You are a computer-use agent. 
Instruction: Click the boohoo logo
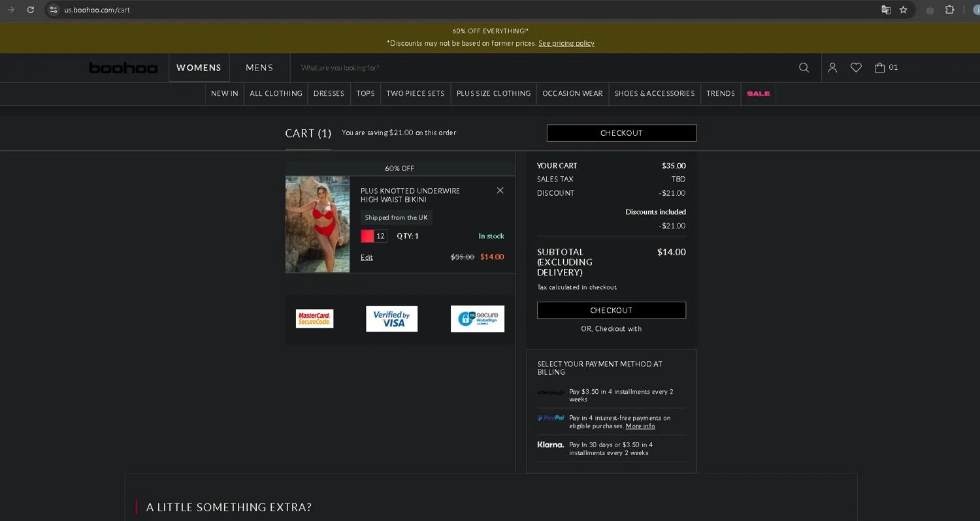click(123, 67)
